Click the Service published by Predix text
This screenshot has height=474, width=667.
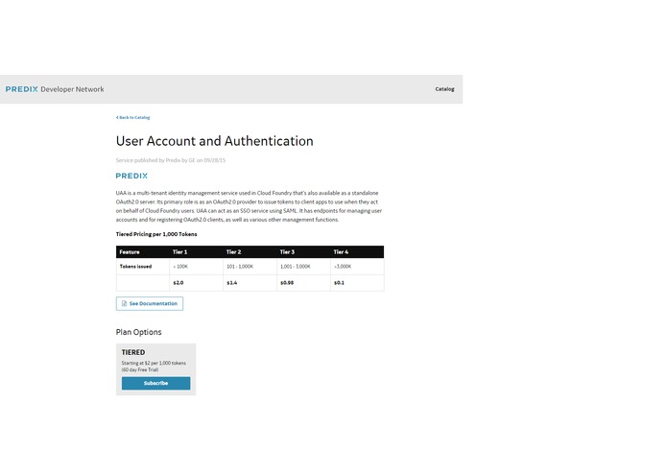tap(171, 160)
